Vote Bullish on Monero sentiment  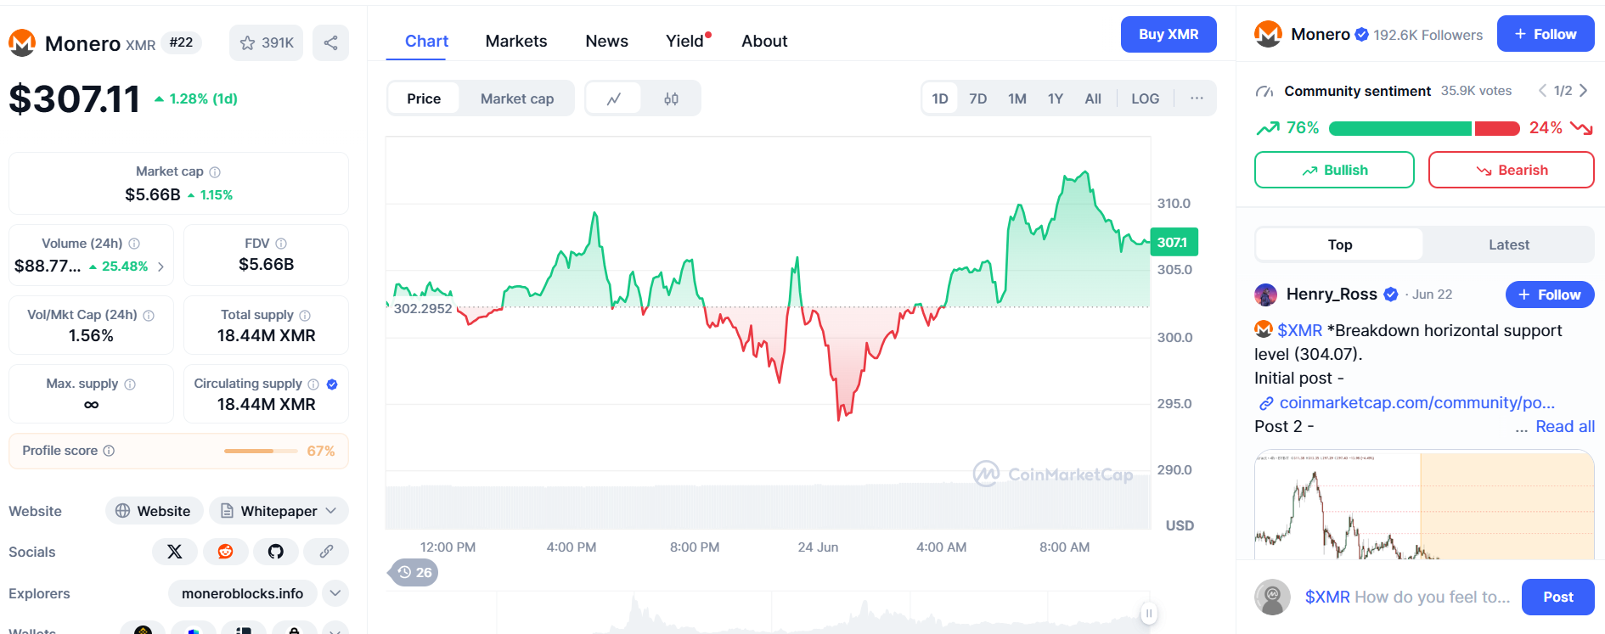point(1334,170)
